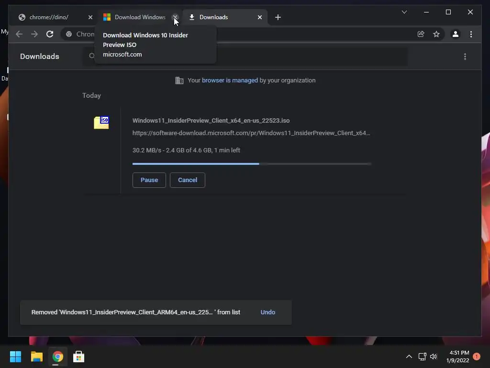
Task: Minimize the Chrome window
Action: pos(426,12)
